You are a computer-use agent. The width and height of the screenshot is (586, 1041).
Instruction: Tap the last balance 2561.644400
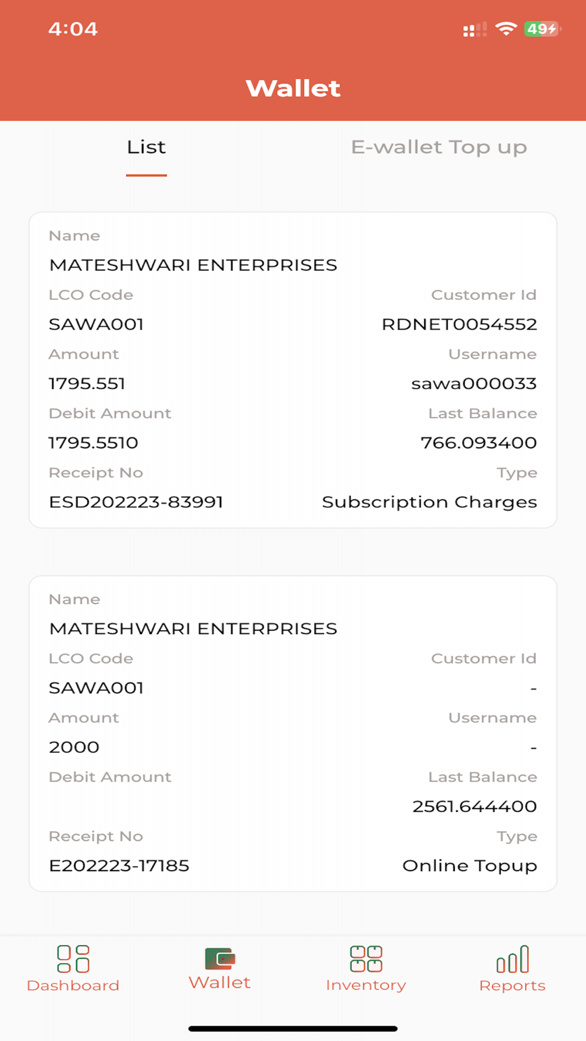[475, 806]
